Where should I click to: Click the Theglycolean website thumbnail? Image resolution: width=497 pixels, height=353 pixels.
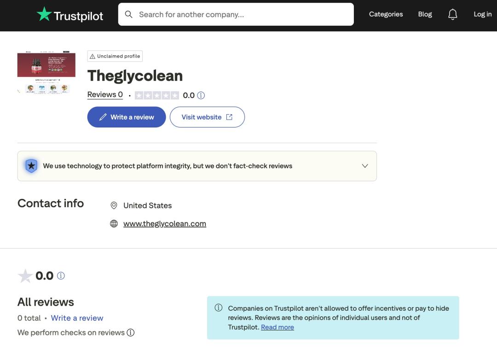(x=46, y=72)
